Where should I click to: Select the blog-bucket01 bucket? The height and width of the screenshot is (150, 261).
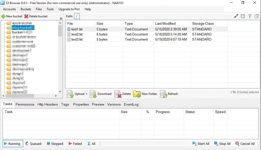point(23,28)
